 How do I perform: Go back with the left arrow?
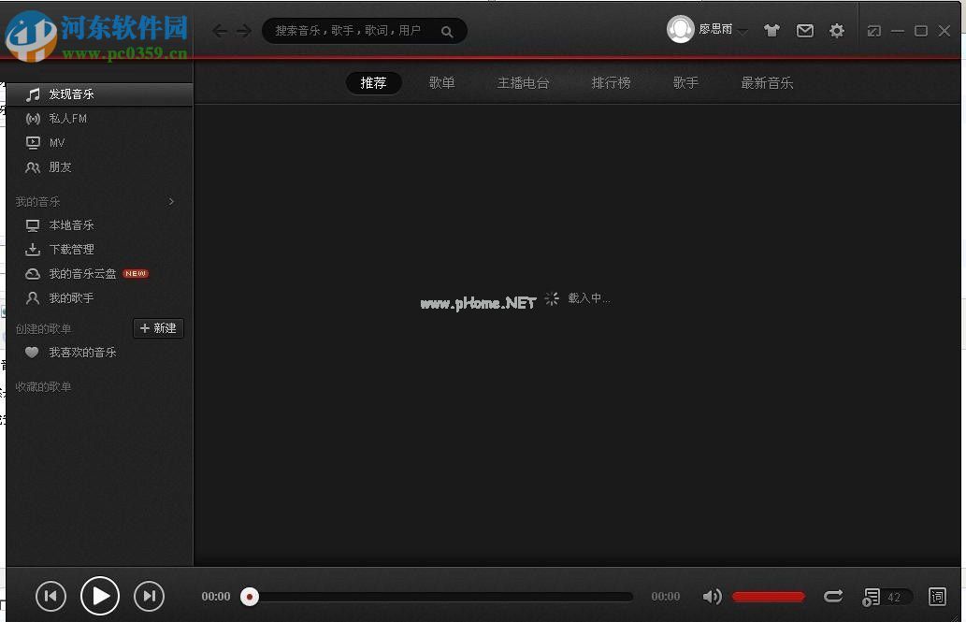click(x=220, y=31)
